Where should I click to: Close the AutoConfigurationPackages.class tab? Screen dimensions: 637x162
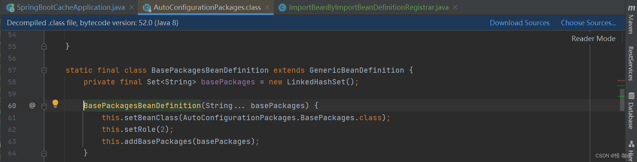tap(267, 7)
